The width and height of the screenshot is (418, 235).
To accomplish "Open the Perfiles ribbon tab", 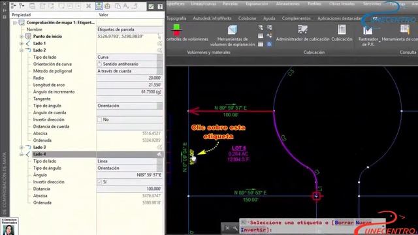I will click(x=314, y=4).
